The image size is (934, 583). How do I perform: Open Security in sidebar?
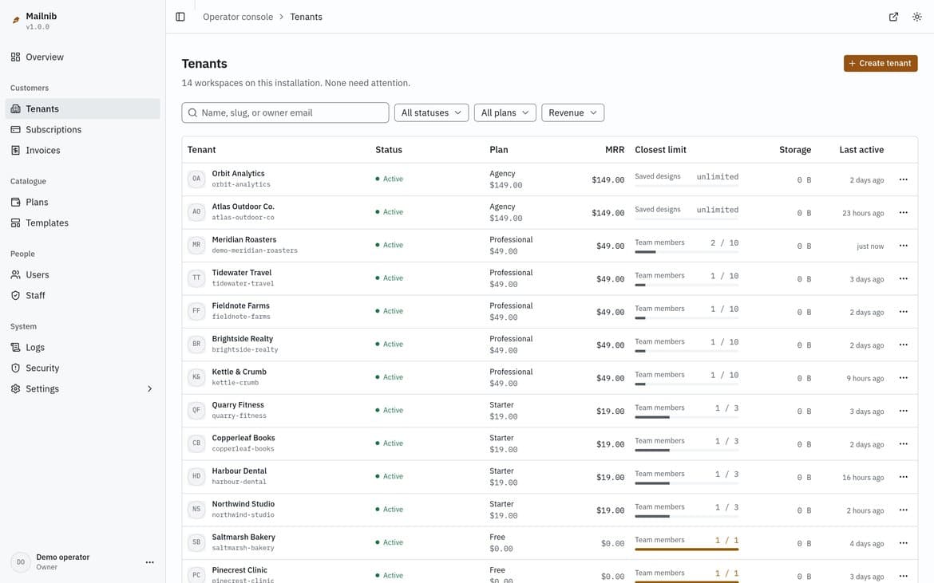pos(82,368)
